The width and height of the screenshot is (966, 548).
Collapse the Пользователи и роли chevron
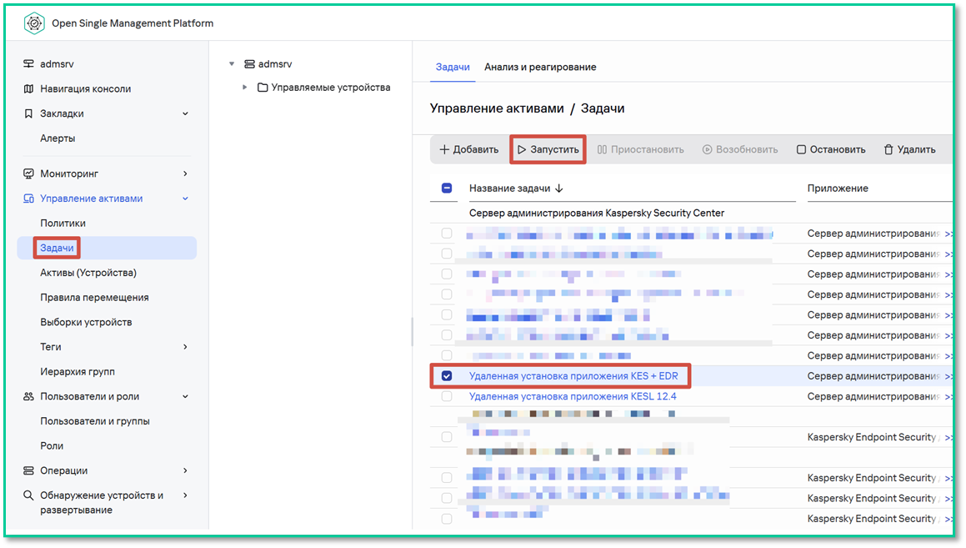185,396
